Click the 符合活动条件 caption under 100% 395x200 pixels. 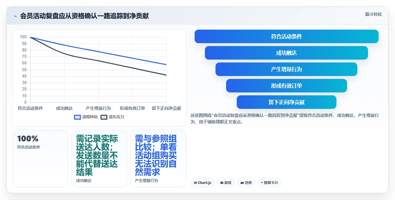(x=29, y=147)
